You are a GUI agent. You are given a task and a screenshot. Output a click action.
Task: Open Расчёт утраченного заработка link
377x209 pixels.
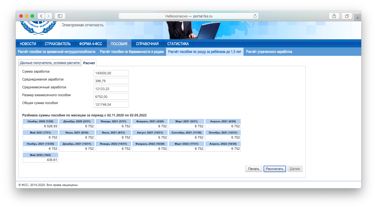(269, 52)
